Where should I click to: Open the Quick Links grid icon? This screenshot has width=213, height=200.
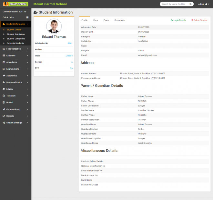tap(27, 17)
